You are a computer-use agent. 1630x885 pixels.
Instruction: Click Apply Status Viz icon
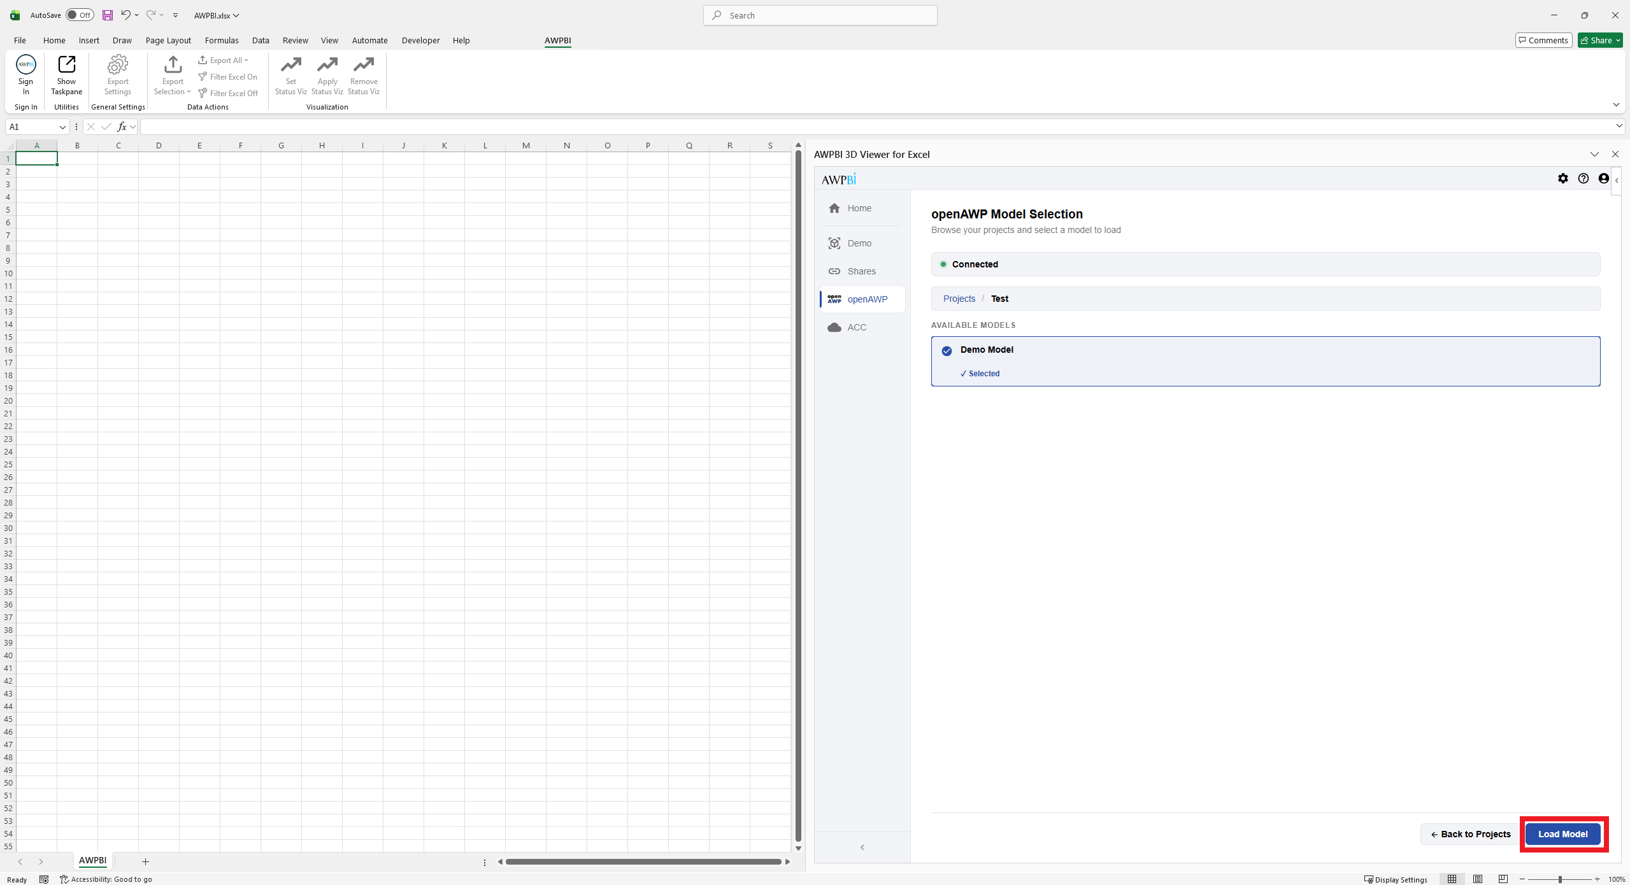[327, 64]
